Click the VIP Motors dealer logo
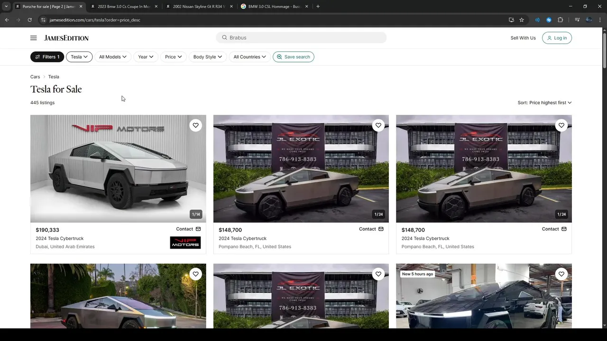Viewport: 607px width, 341px height. click(x=185, y=242)
